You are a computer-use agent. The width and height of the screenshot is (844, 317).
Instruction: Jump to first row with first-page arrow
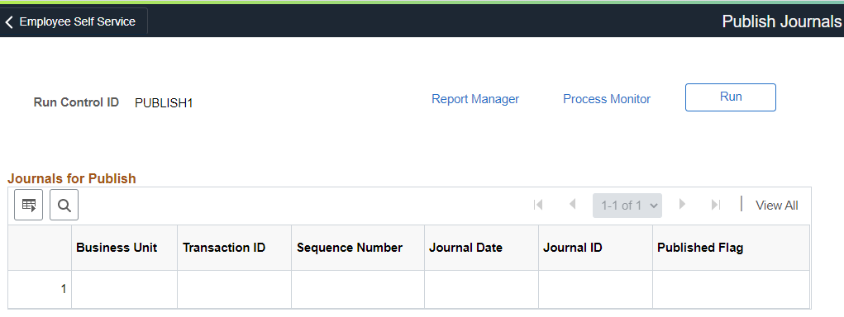click(537, 205)
